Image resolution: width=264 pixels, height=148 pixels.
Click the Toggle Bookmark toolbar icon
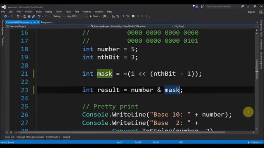(x=133, y=16)
